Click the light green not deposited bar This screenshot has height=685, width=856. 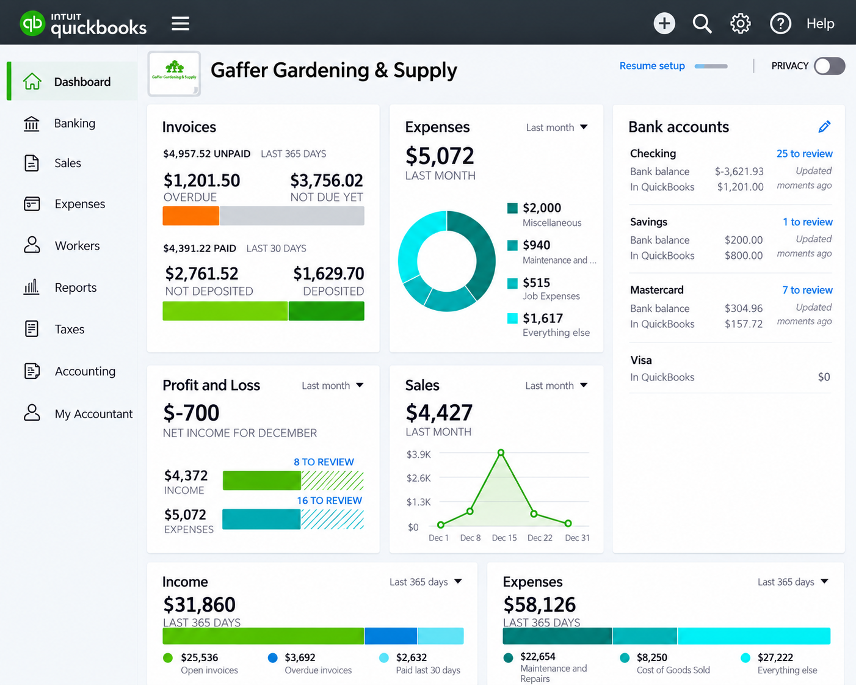225,311
